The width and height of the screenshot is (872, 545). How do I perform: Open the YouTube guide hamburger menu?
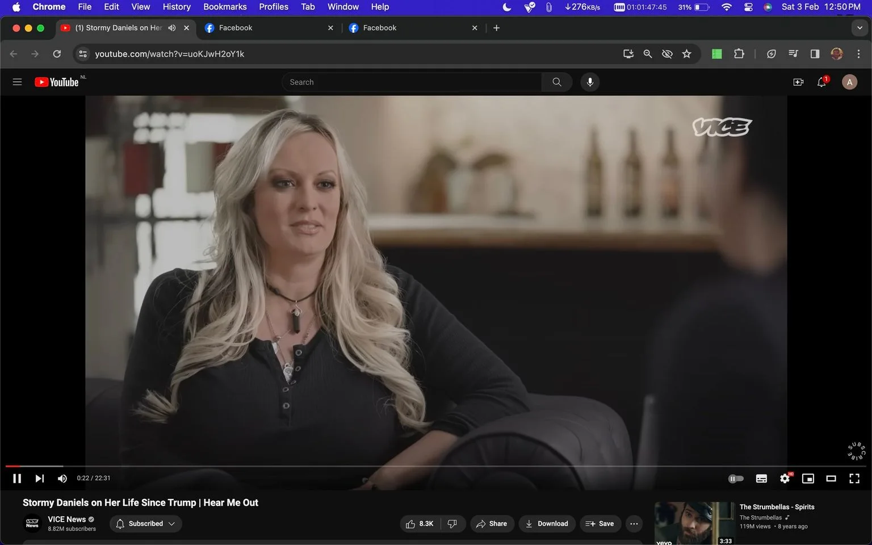[x=17, y=82]
